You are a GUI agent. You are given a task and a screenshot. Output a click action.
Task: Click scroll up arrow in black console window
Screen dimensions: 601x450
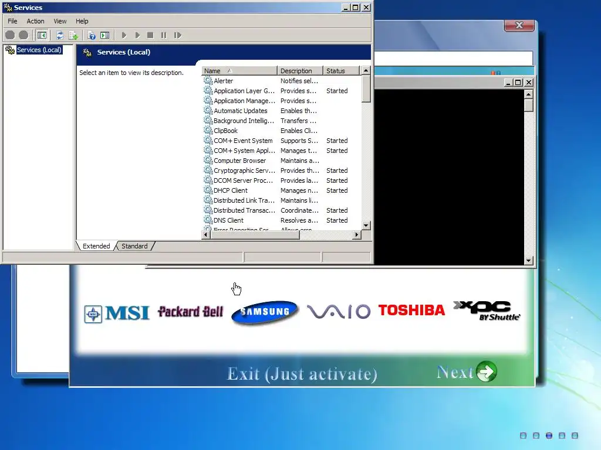[529, 94]
